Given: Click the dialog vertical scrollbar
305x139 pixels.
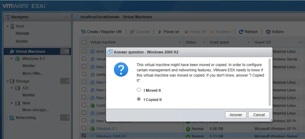Looking at the screenshot, I should [269, 82].
